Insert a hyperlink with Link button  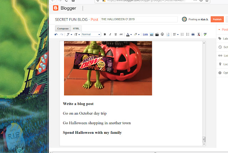point(145,35)
